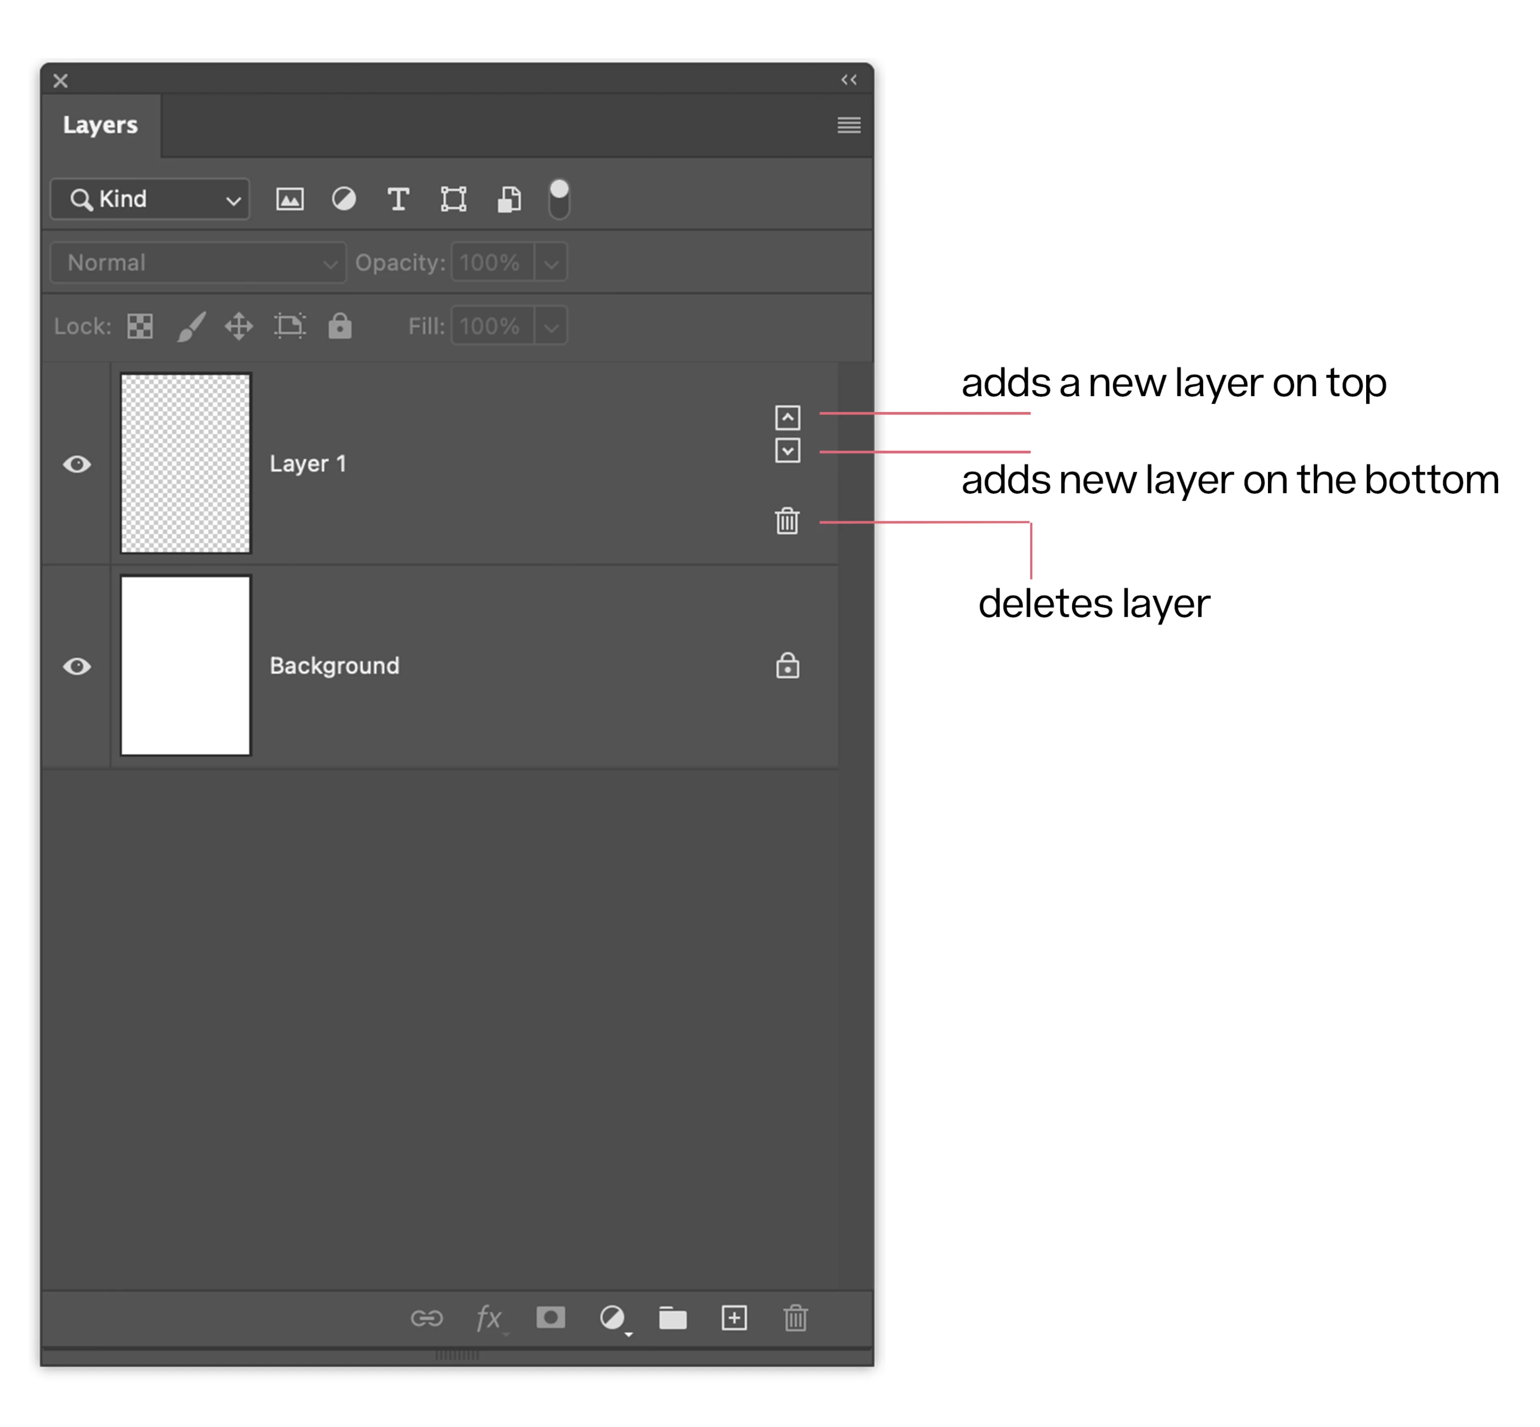Image resolution: width=1540 pixels, height=1427 pixels.
Task: Expand the Opacity slider dropdown arrow
Action: pos(551,263)
